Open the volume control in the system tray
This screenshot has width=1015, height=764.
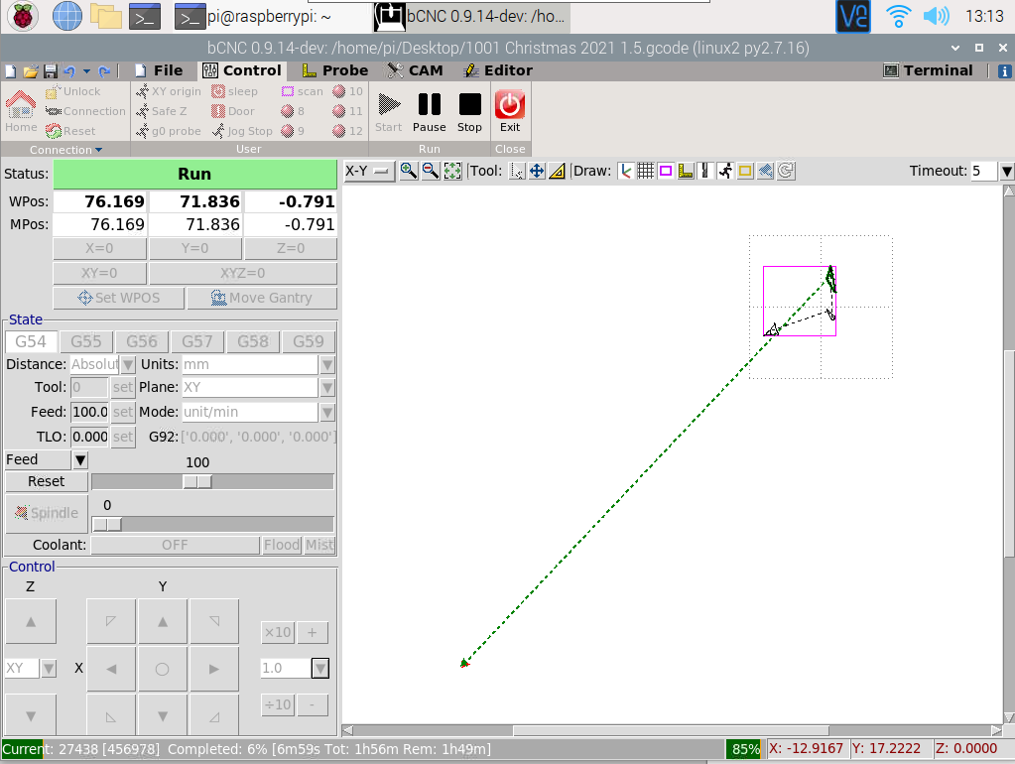(936, 16)
